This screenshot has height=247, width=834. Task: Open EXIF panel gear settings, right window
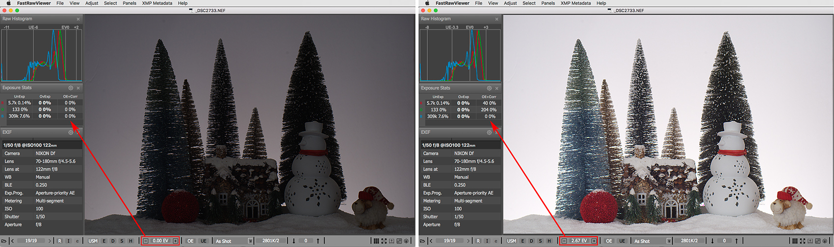coord(489,133)
